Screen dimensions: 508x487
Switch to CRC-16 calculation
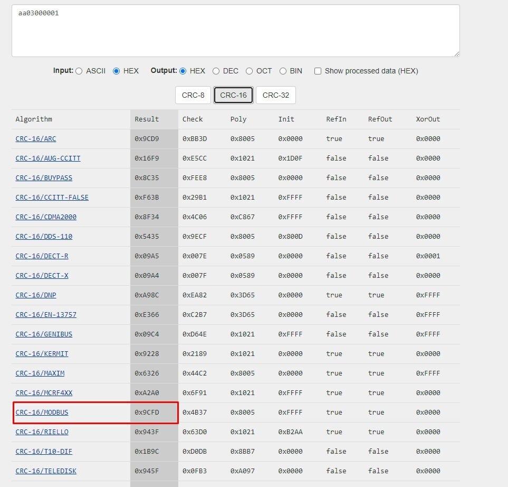tap(233, 95)
